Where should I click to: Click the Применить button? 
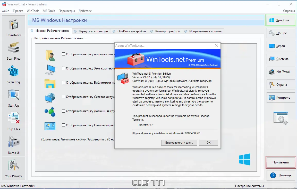pyautogui.click(x=281, y=162)
